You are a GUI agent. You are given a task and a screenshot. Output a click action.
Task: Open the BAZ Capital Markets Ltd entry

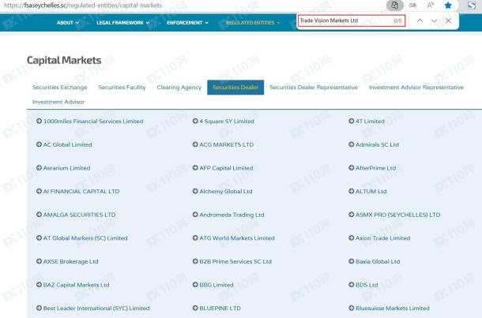(x=73, y=285)
